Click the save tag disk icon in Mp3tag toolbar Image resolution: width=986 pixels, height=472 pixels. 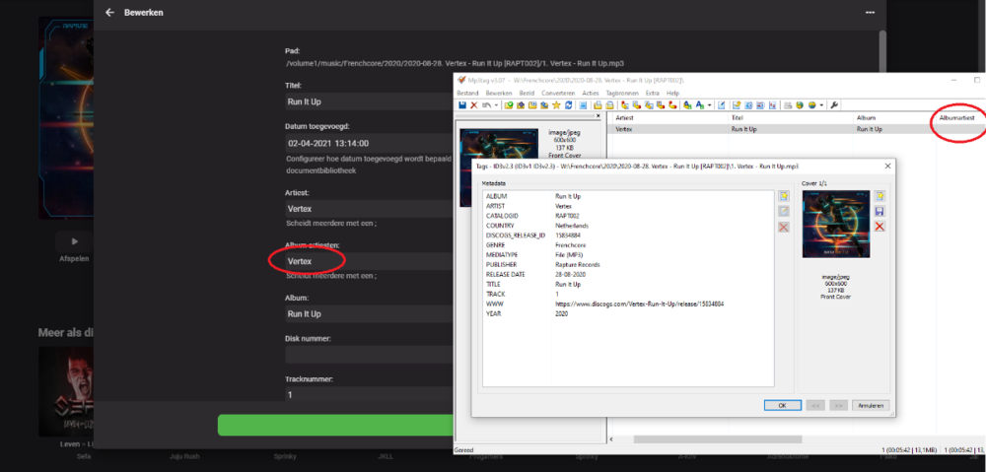pos(461,104)
